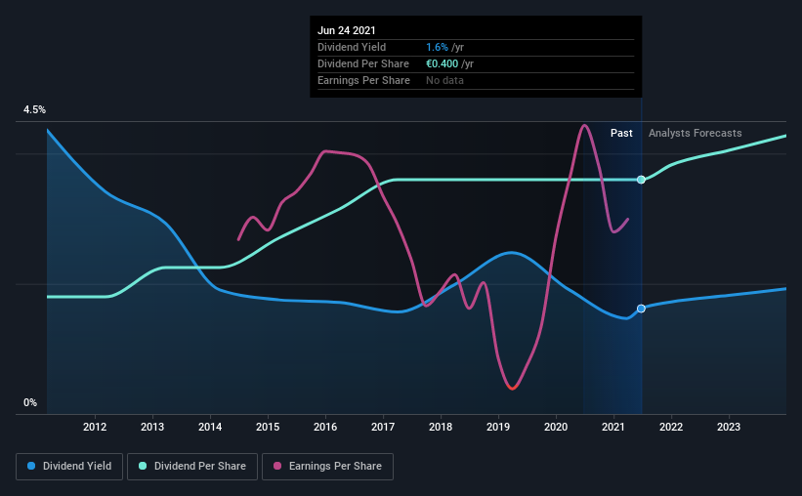The height and width of the screenshot is (496, 802).
Task: Click the 2020 x-axis label
Action: click(556, 427)
